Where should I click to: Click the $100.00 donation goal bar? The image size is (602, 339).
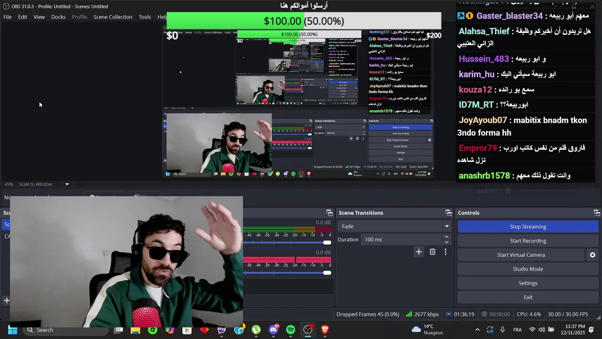tap(304, 21)
